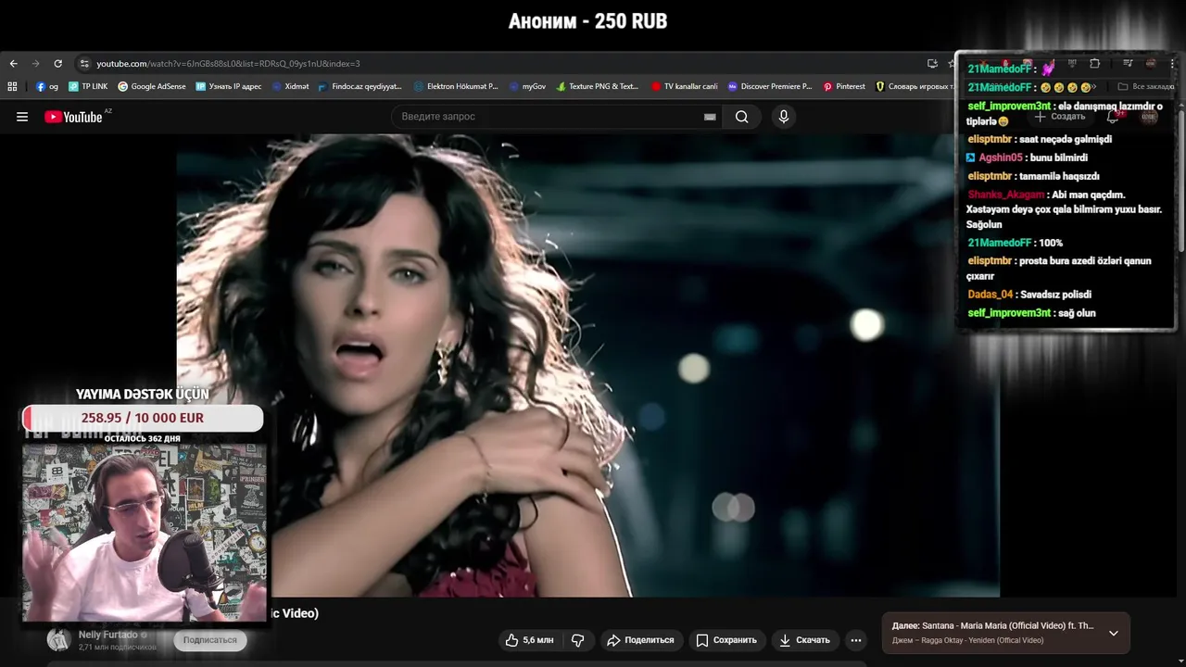Click the magnifier search button
Screen dimensions: 1186x667
pyautogui.click(x=742, y=117)
